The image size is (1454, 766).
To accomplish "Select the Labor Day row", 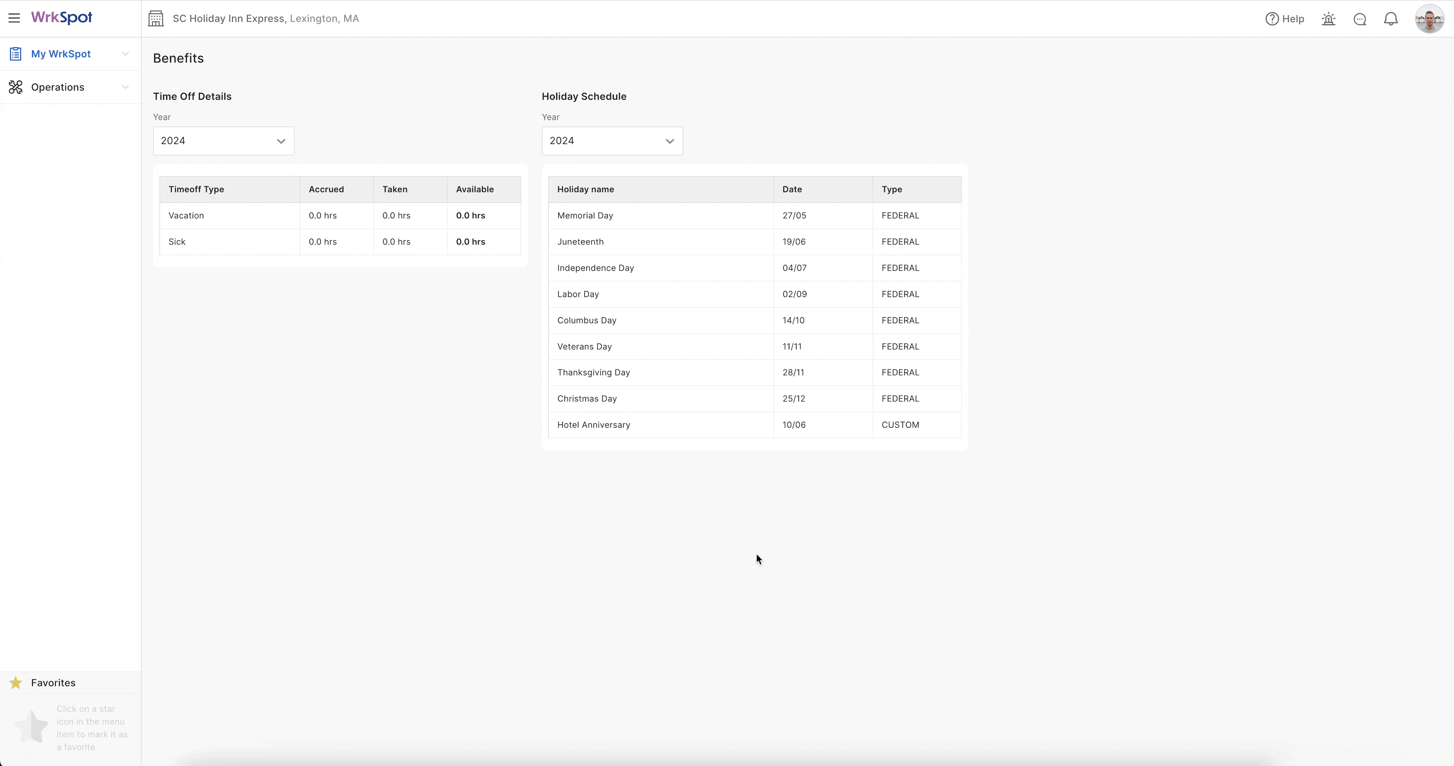I will click(x=755, y=294).
